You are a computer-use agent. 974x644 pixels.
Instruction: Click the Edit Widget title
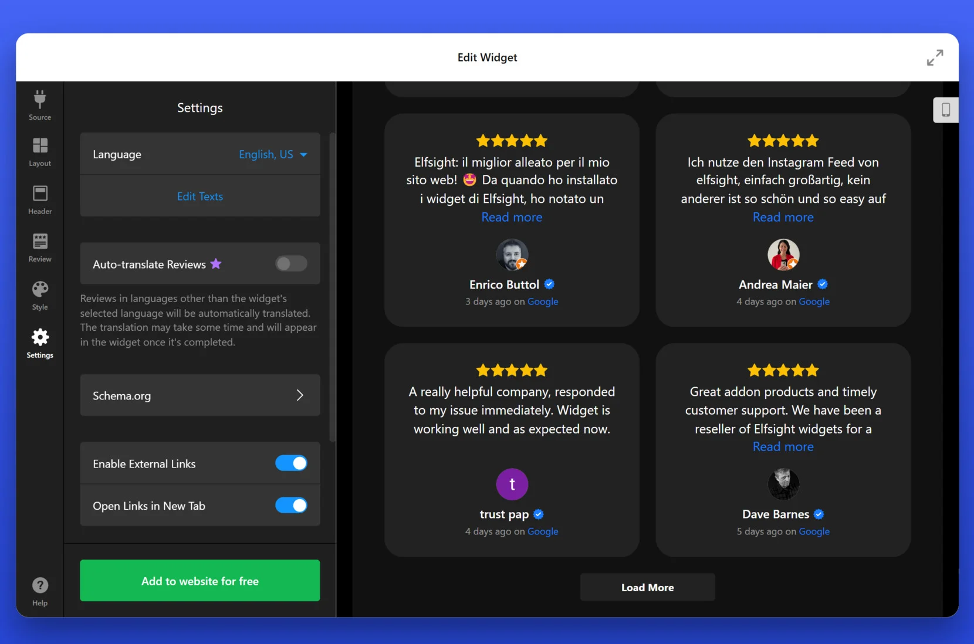tap(487, 57)
